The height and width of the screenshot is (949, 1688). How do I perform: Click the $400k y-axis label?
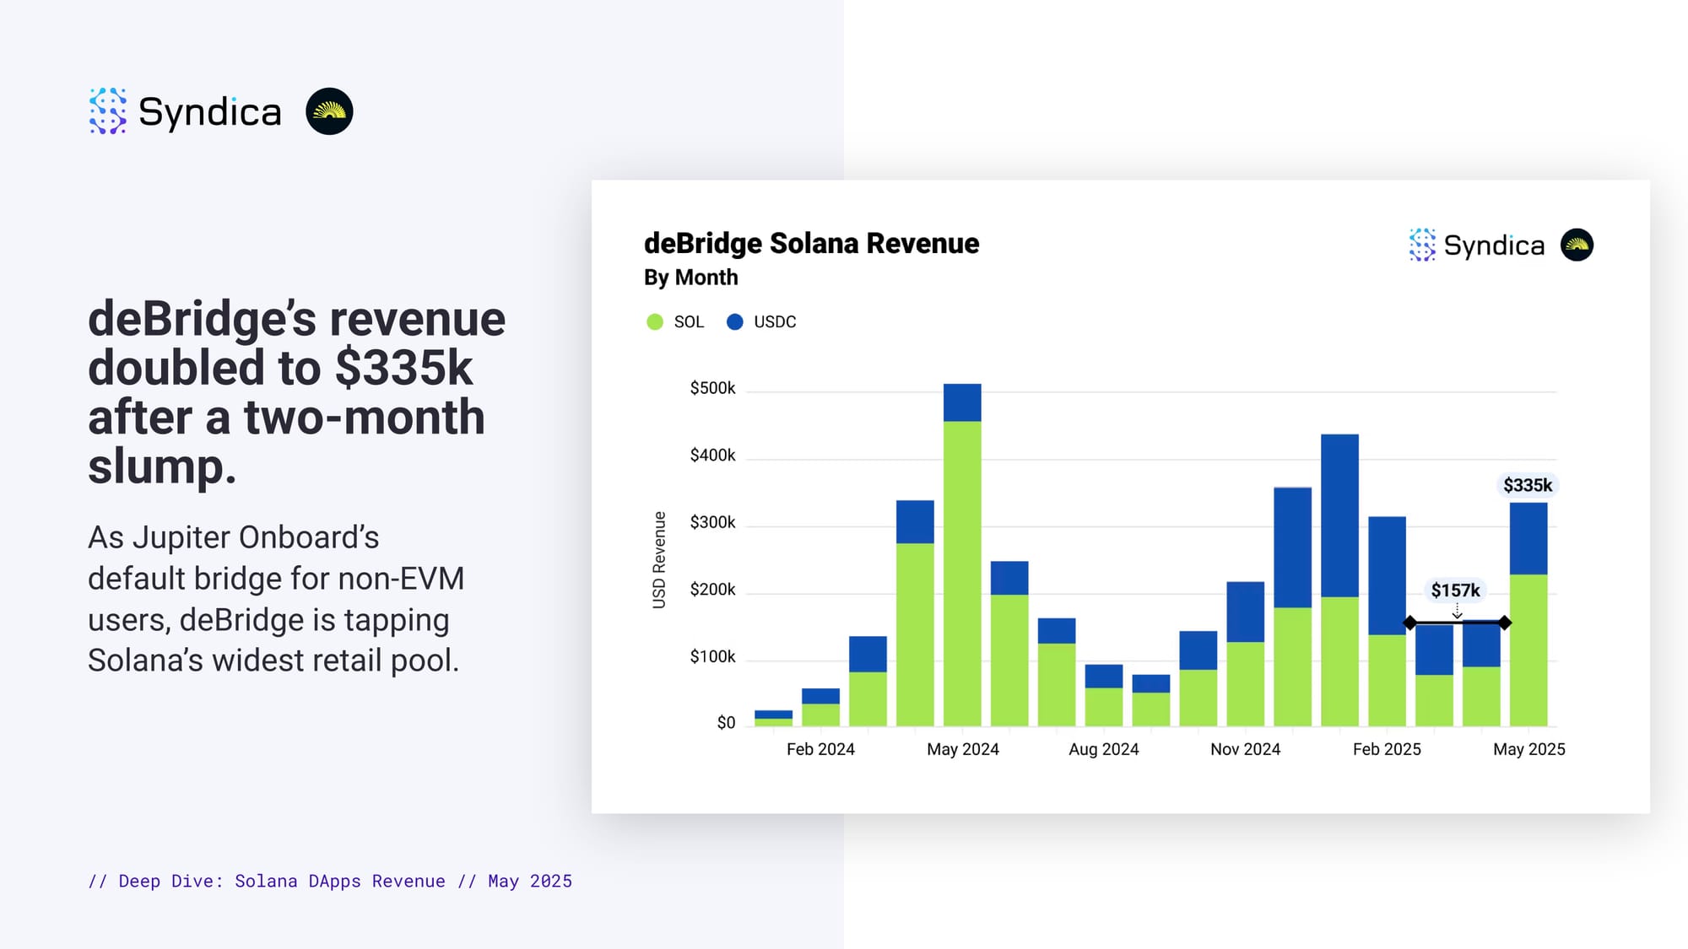coord(712,456)
